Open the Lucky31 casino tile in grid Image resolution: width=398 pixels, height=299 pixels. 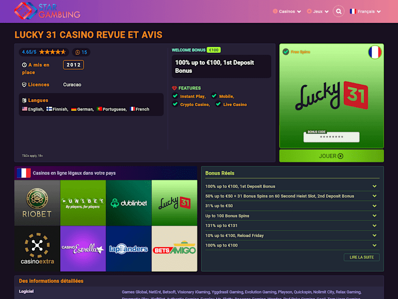click(x=175, y=203)
